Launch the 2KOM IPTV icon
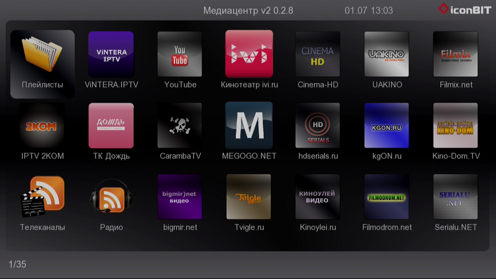The width and height of the screenshot is (496, 279). [42, 126]
